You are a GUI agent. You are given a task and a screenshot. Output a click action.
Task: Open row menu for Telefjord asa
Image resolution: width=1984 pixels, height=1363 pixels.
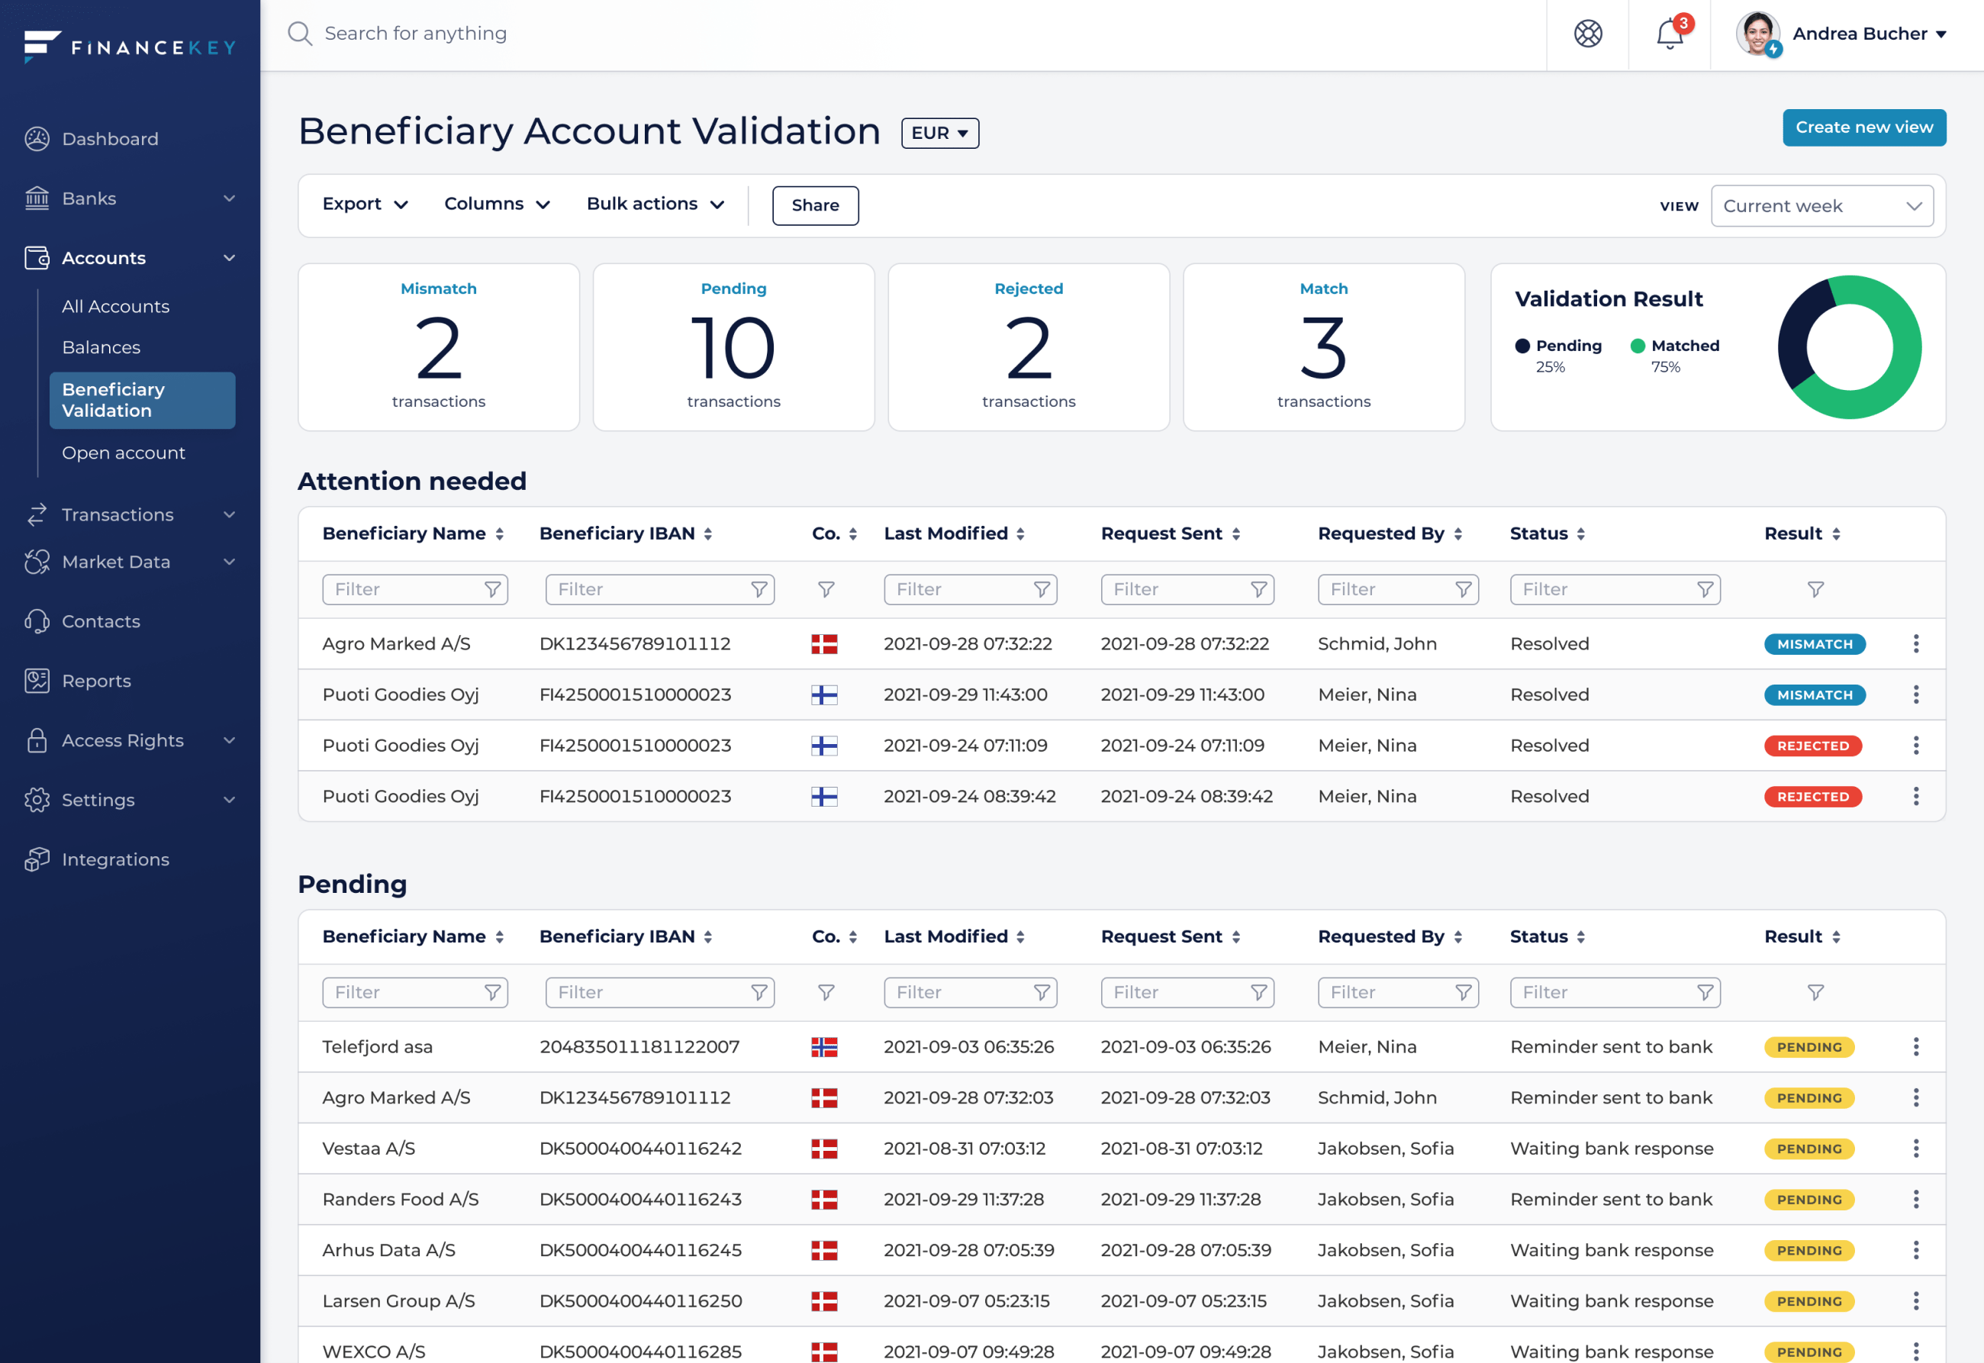[x=1915, y=1047]
